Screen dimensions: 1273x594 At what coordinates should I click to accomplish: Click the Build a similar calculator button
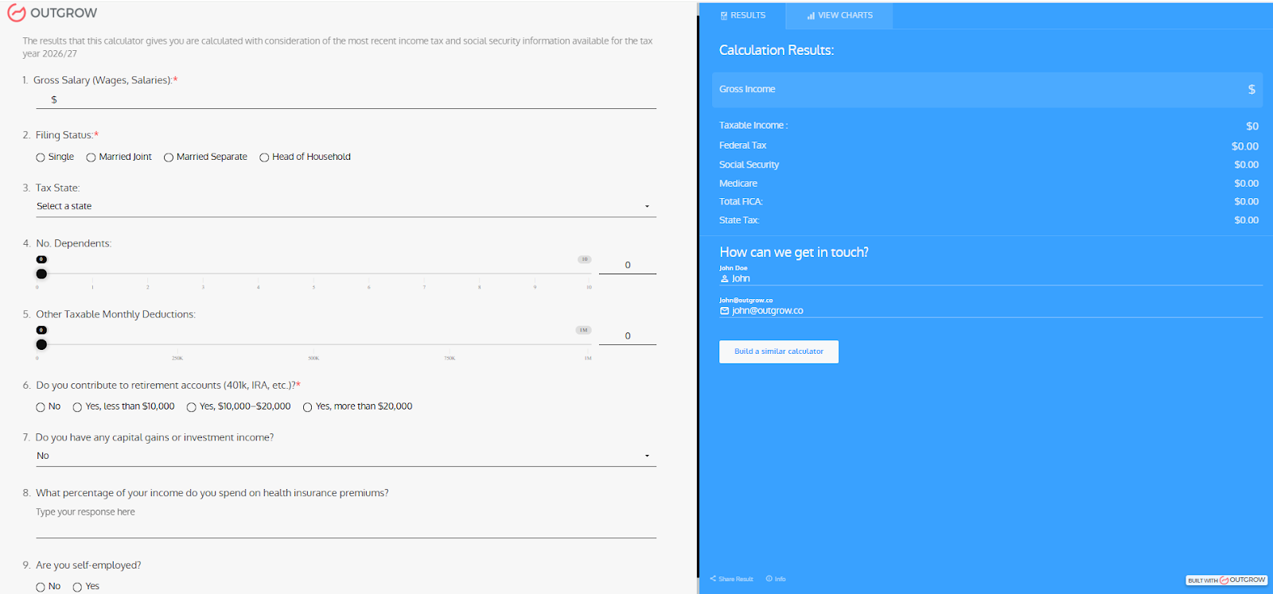(778, 351)
